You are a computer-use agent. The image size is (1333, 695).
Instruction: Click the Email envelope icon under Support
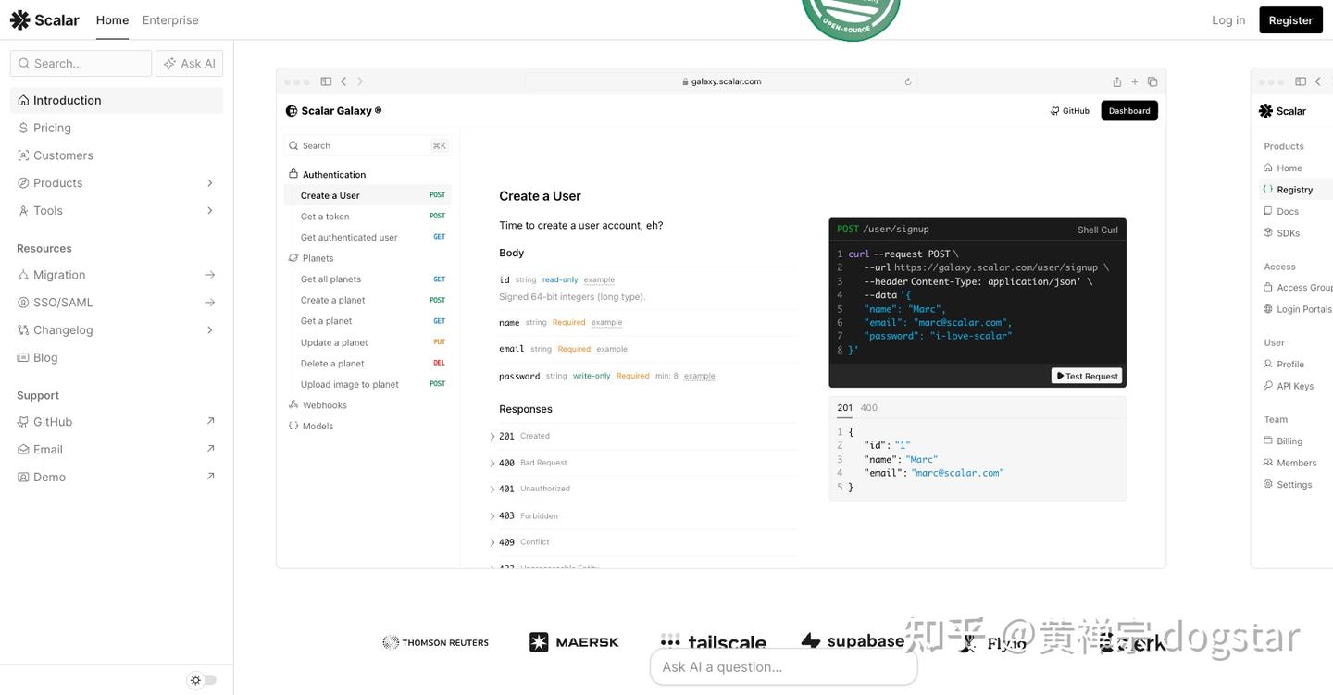coord(24,450)
